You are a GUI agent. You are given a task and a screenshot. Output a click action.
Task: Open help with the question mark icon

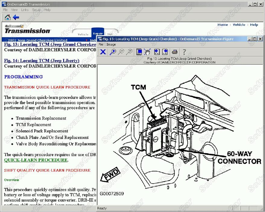184,52
